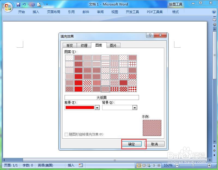The height and width of the screenshot is (170, 218).
Task: Click the vertical scrollbar up arrow
Action: point(214,29)
